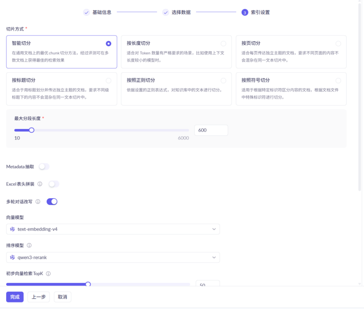Select the 按页切分 radio button

coord(338,44)
